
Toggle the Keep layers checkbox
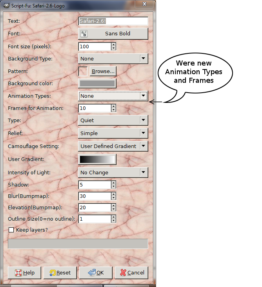11,230
